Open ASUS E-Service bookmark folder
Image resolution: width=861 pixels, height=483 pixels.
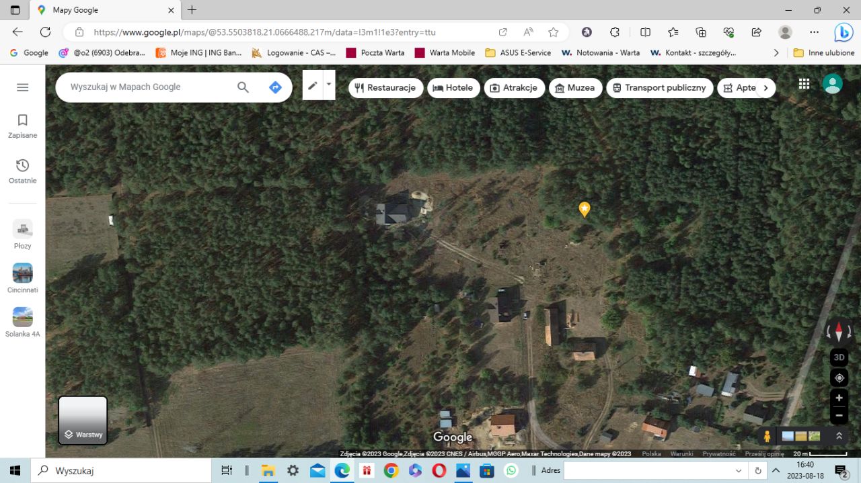point(518,52)
